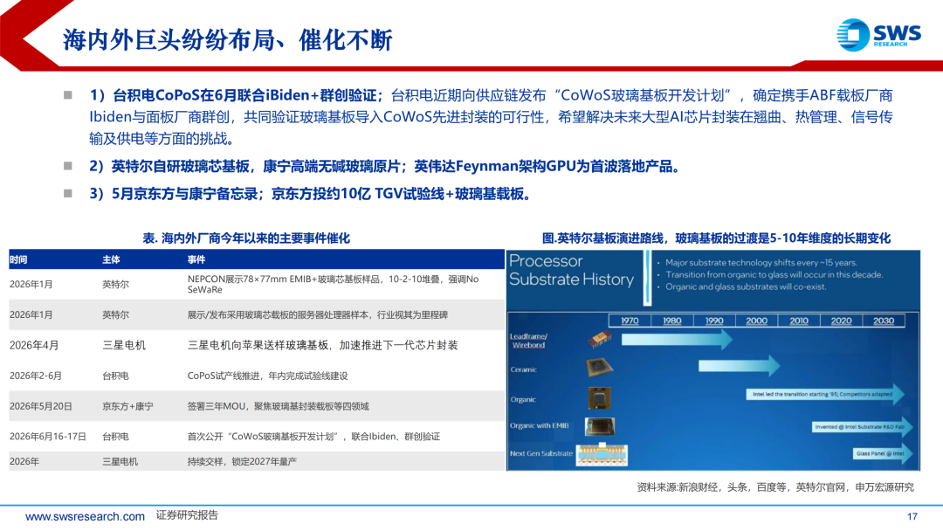Click the Processor Substrate History heading

pyautogui.click(x=571, y=271)
